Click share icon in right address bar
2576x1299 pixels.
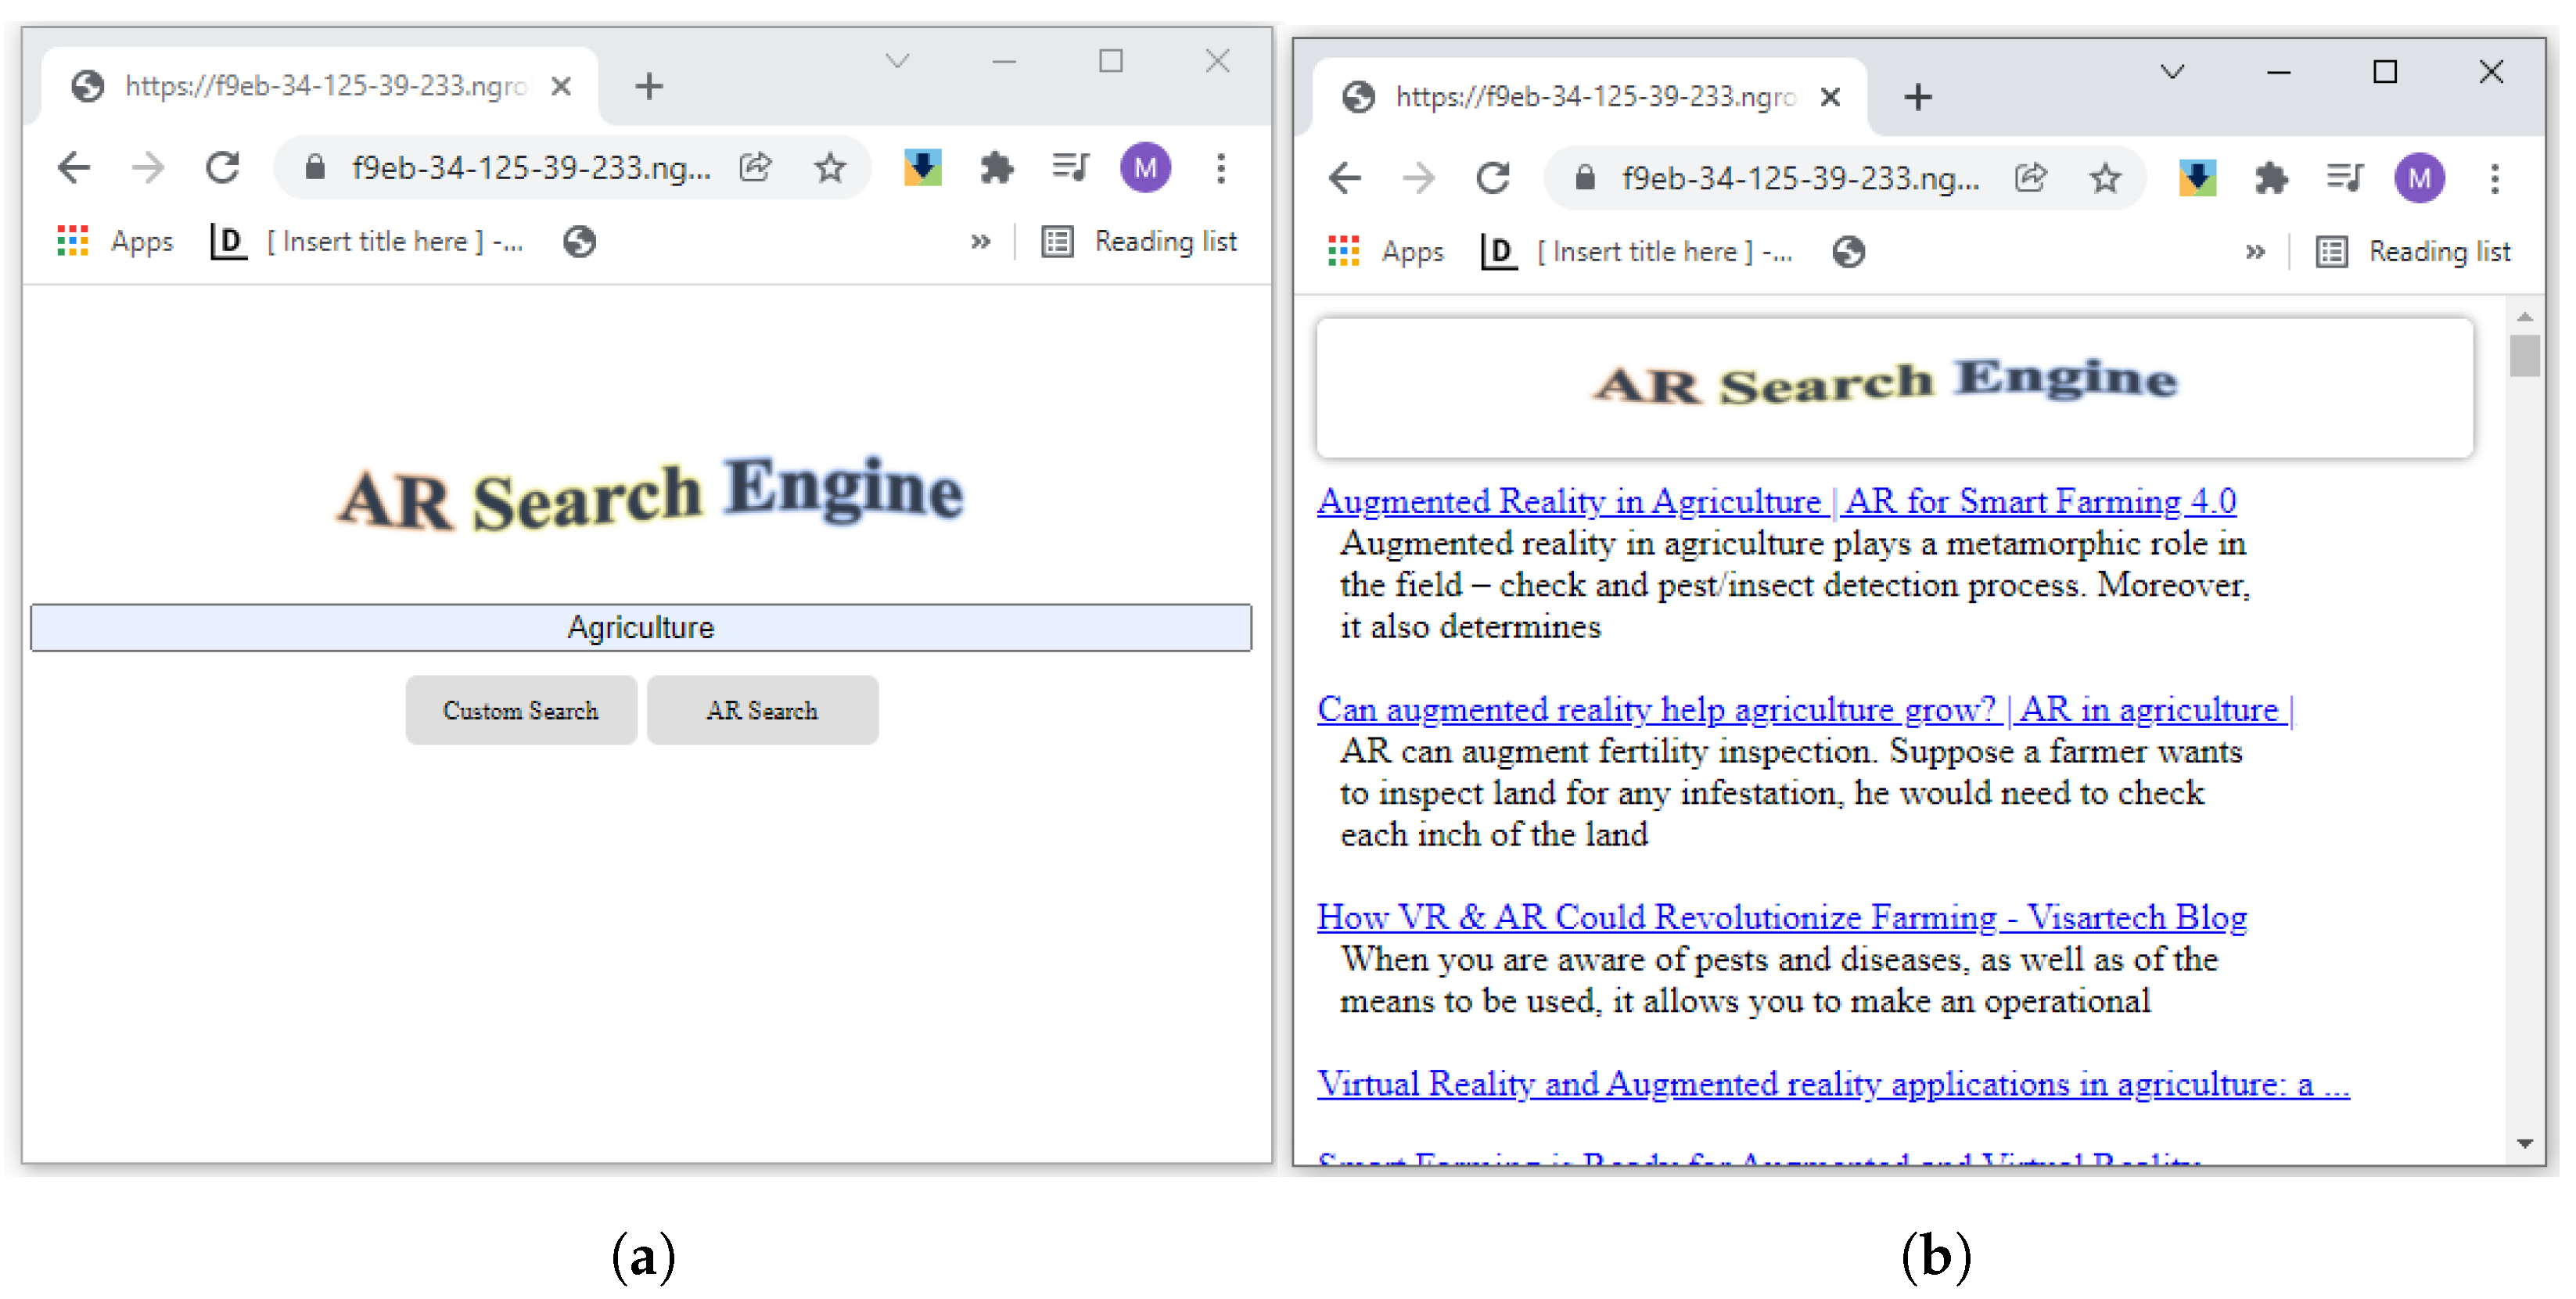2030,179
